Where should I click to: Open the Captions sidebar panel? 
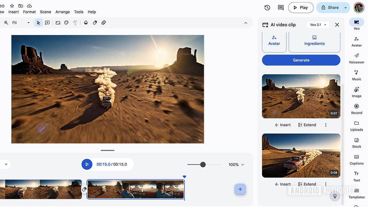click(x=356, y=160)
